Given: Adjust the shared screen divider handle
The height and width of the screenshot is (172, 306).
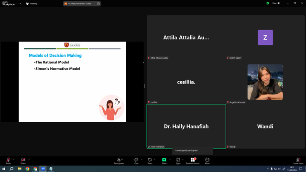Looking at the screenshot, I should tap(144, 86).
